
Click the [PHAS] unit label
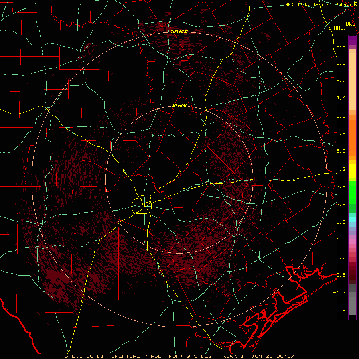point(337,28)
